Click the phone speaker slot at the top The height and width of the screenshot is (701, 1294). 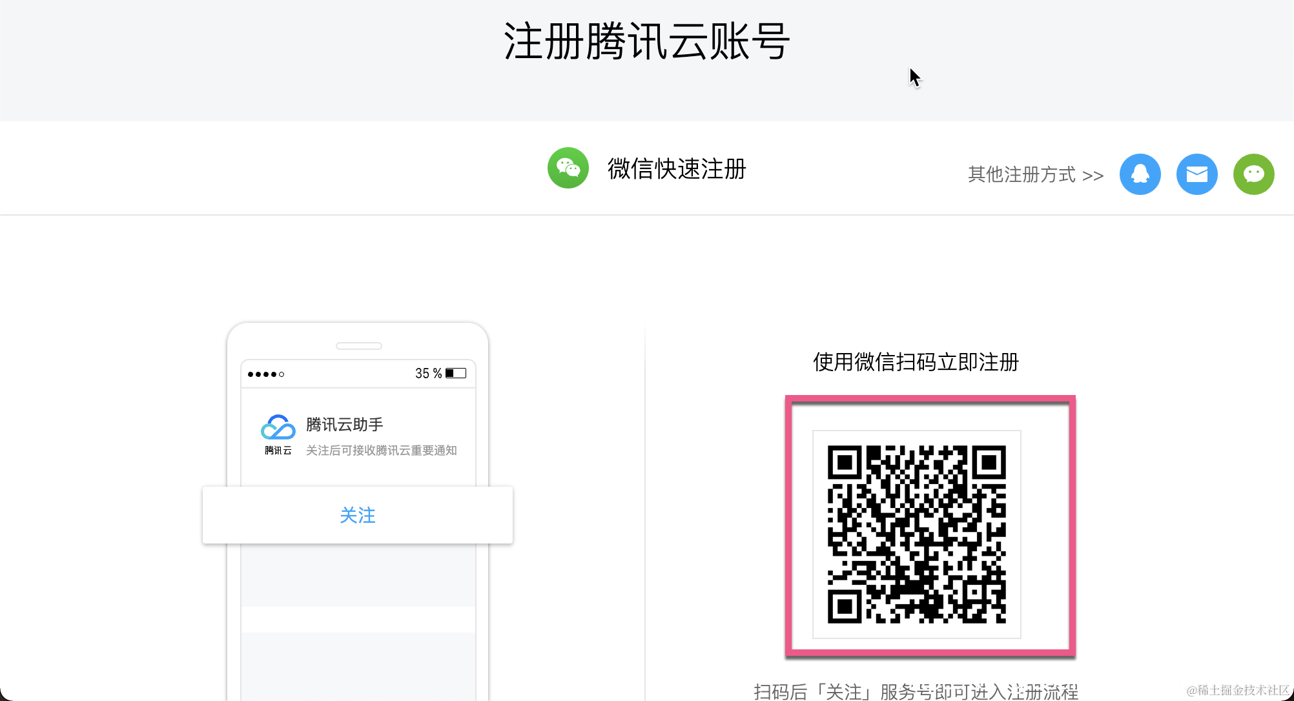358,346
